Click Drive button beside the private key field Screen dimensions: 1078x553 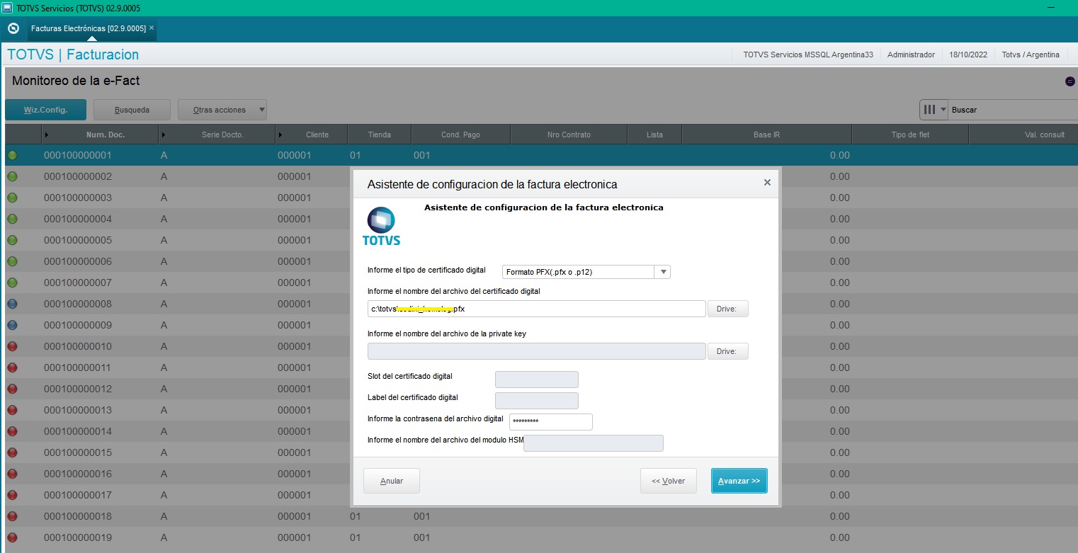tap(728, 351)
